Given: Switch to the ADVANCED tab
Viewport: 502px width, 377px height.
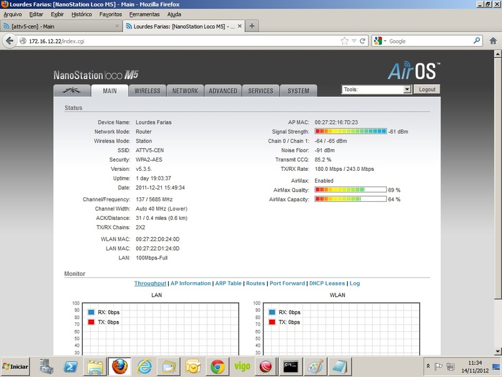Looking at the screenshot, I should [x=223, y=90].
